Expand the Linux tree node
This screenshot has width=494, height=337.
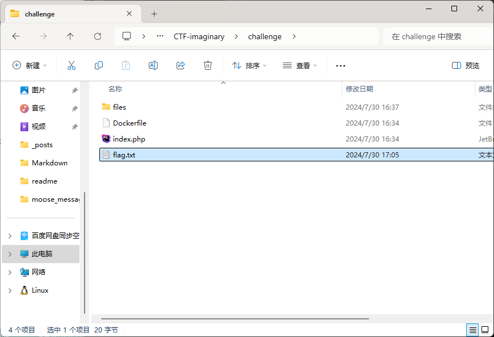[10, 290]
